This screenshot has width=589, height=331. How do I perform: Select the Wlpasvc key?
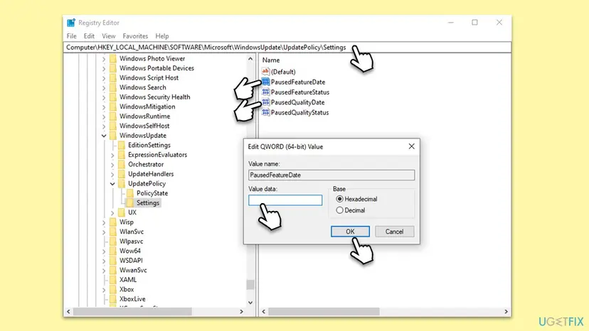(131, 242)
